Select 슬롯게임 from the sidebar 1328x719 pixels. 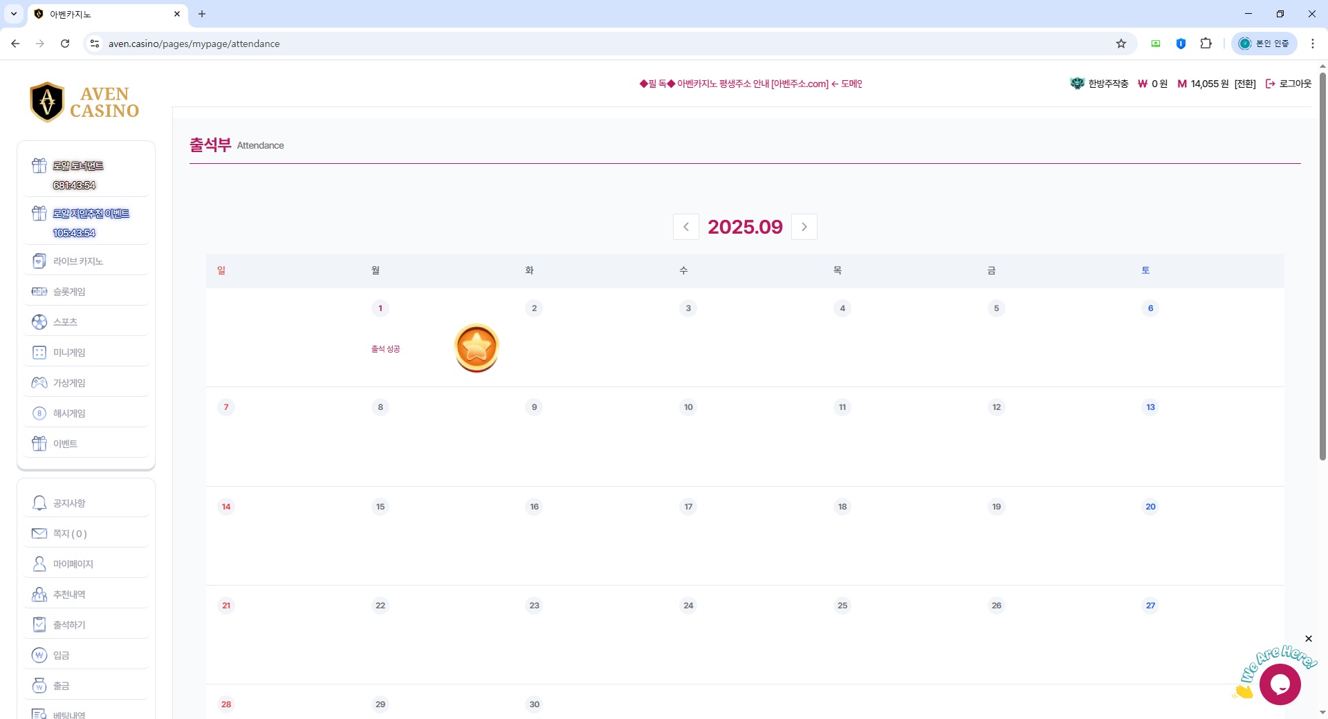69,292
